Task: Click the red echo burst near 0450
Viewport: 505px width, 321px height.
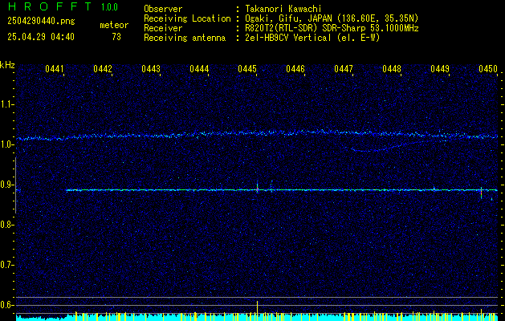Action: [x=481, y=193]
